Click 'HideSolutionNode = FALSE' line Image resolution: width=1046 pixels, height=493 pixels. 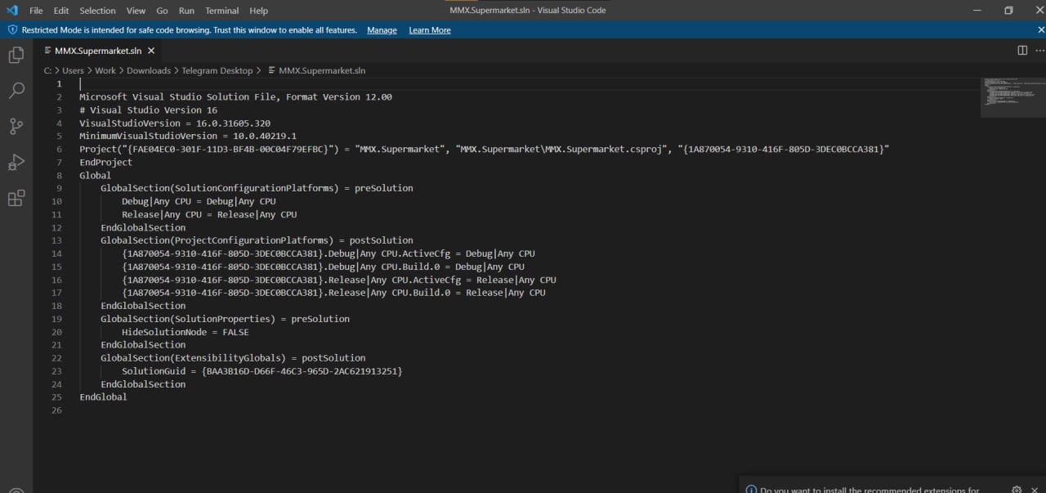click(x=186, y=332)
